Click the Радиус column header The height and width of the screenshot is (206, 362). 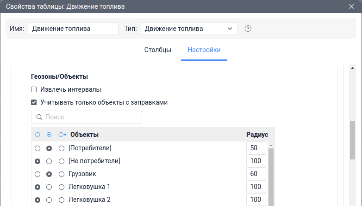click(x=257, y=135)
